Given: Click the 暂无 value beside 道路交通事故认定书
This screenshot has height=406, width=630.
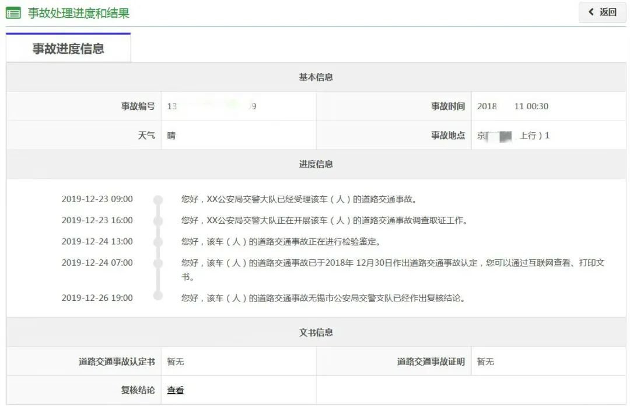Looking at the screenshot, I should point(175,362).
